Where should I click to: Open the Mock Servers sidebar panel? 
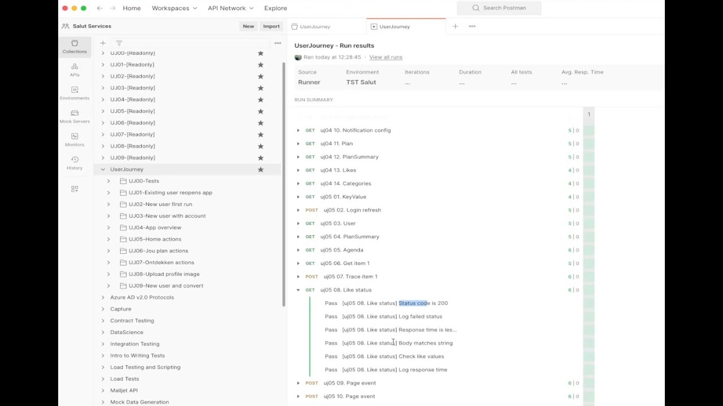point(75,117)
